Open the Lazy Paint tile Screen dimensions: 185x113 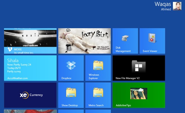pyautogui.click(x=84, y=41)
